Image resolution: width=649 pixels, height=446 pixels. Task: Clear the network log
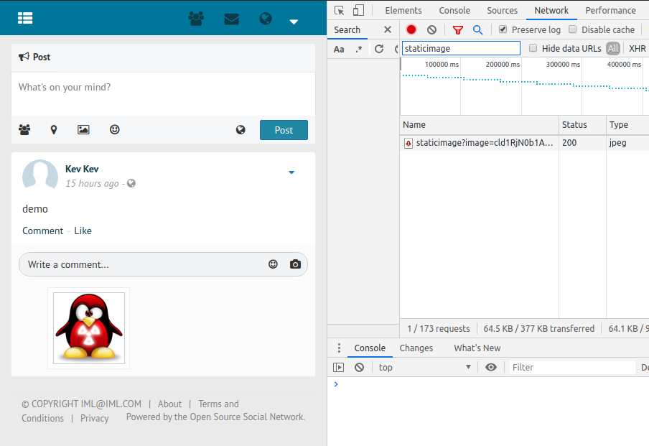431,29
